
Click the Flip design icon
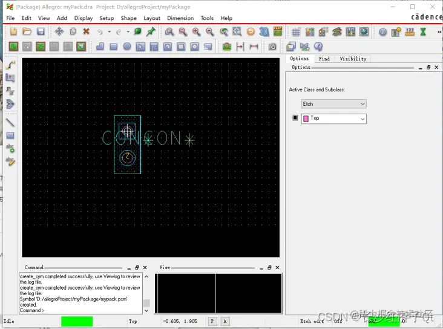coord(278,31)
